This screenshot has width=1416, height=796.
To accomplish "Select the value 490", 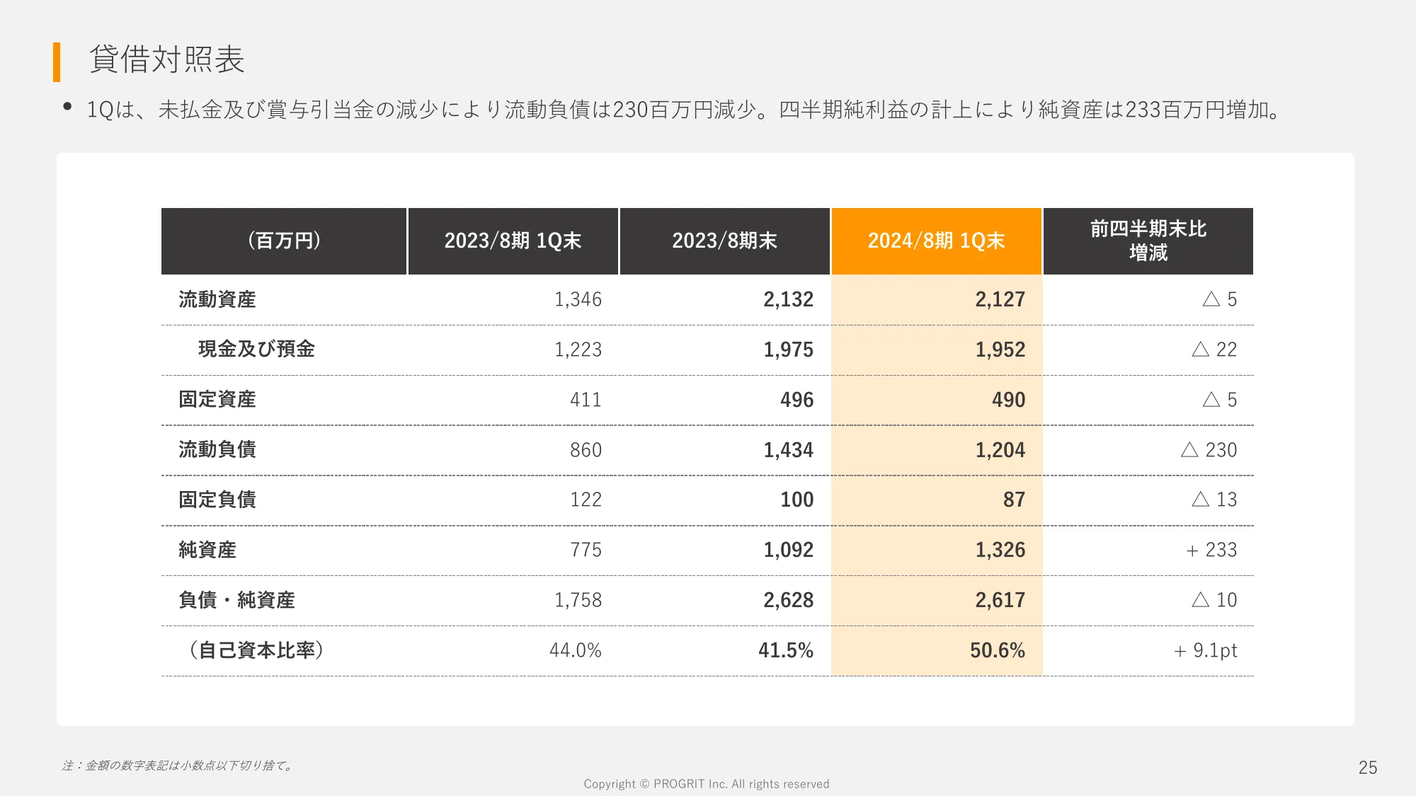I will coord(1008,400).
